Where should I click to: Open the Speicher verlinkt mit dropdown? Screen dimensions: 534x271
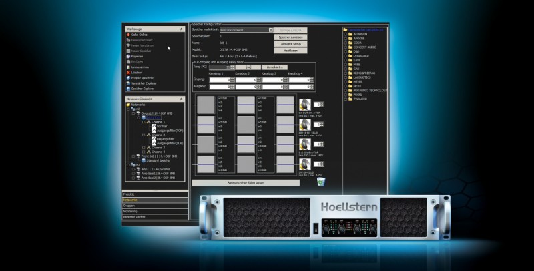pyautogui.click(x=271, y=30)
